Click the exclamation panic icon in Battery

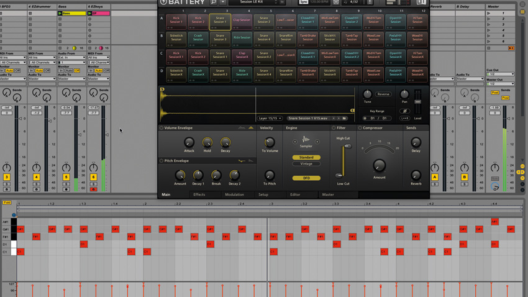click(370, 2)
